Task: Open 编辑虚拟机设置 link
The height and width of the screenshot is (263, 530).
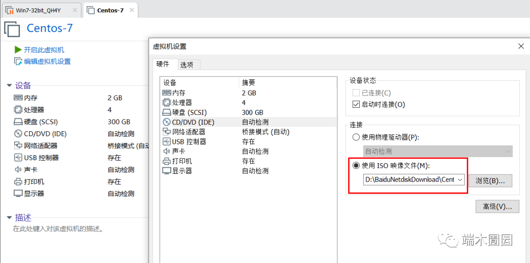Action: [47, 61]
